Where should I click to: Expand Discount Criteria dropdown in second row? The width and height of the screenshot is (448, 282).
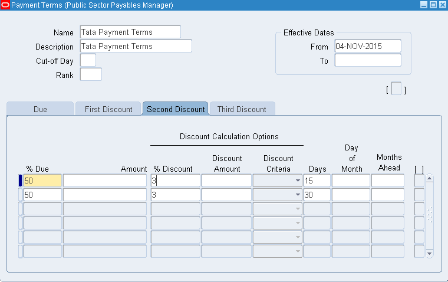(297, 195)
